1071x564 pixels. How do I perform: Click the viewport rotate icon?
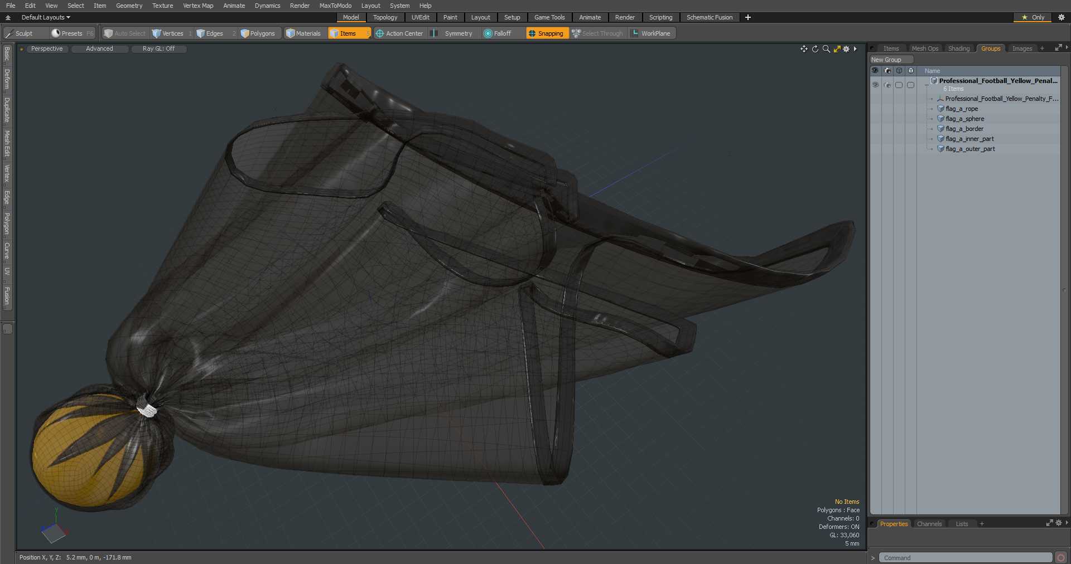pyautogui.click(x=815, y=49)
